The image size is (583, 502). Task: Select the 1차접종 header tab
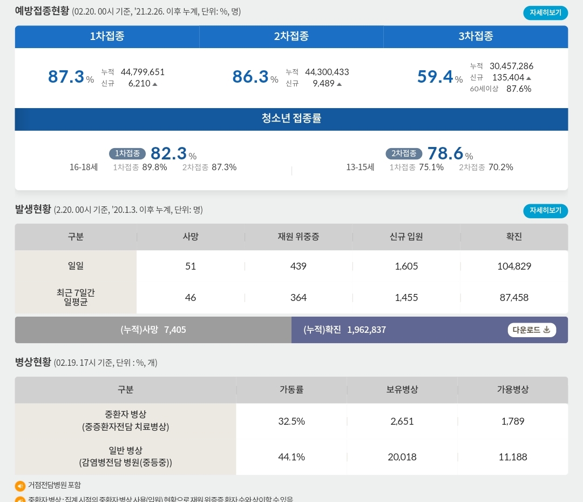click(x=107, y=36)
